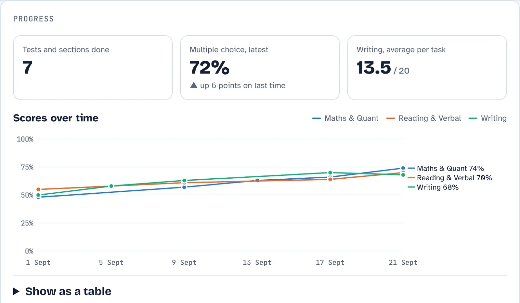The height and width of the screenshot is (303, 520).
Task: Click the green data point at 5 Sept
Action: (111, 186)
